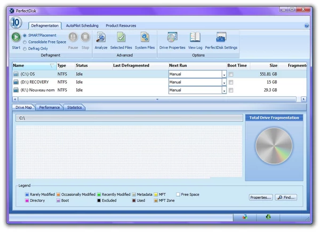Click the Stop icon
320x232 pixels.
[x=85, y=37]
